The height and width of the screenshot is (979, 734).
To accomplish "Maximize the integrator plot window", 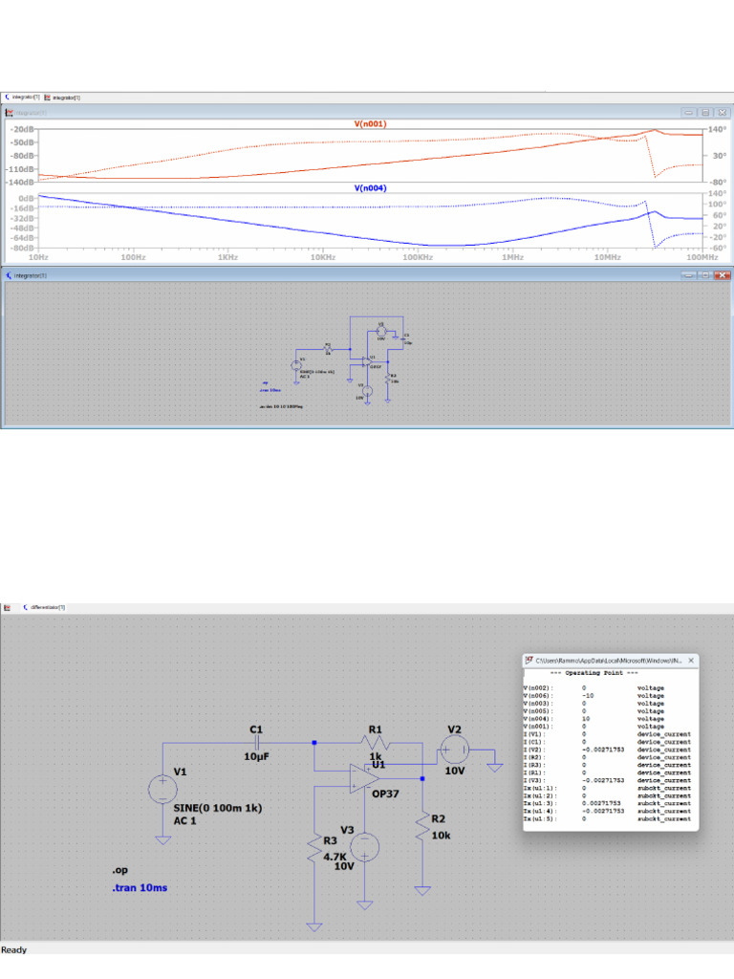I will [705, 113].
